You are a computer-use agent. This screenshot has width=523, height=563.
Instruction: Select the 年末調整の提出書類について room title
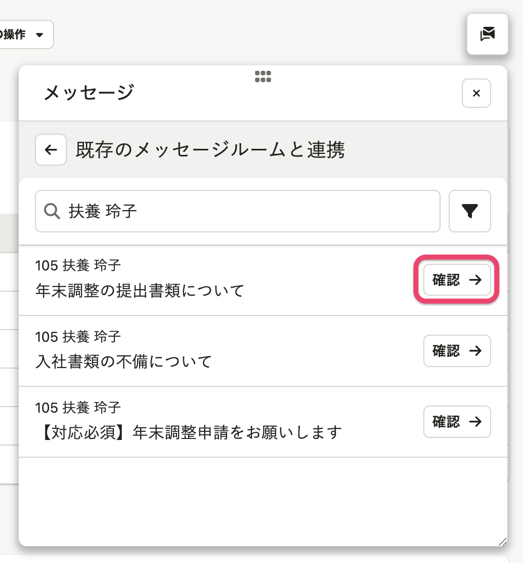(140, 291)
